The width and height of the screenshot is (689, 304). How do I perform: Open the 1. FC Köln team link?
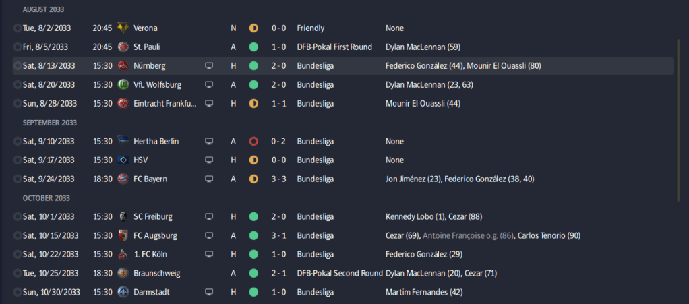tap(150, 255)
